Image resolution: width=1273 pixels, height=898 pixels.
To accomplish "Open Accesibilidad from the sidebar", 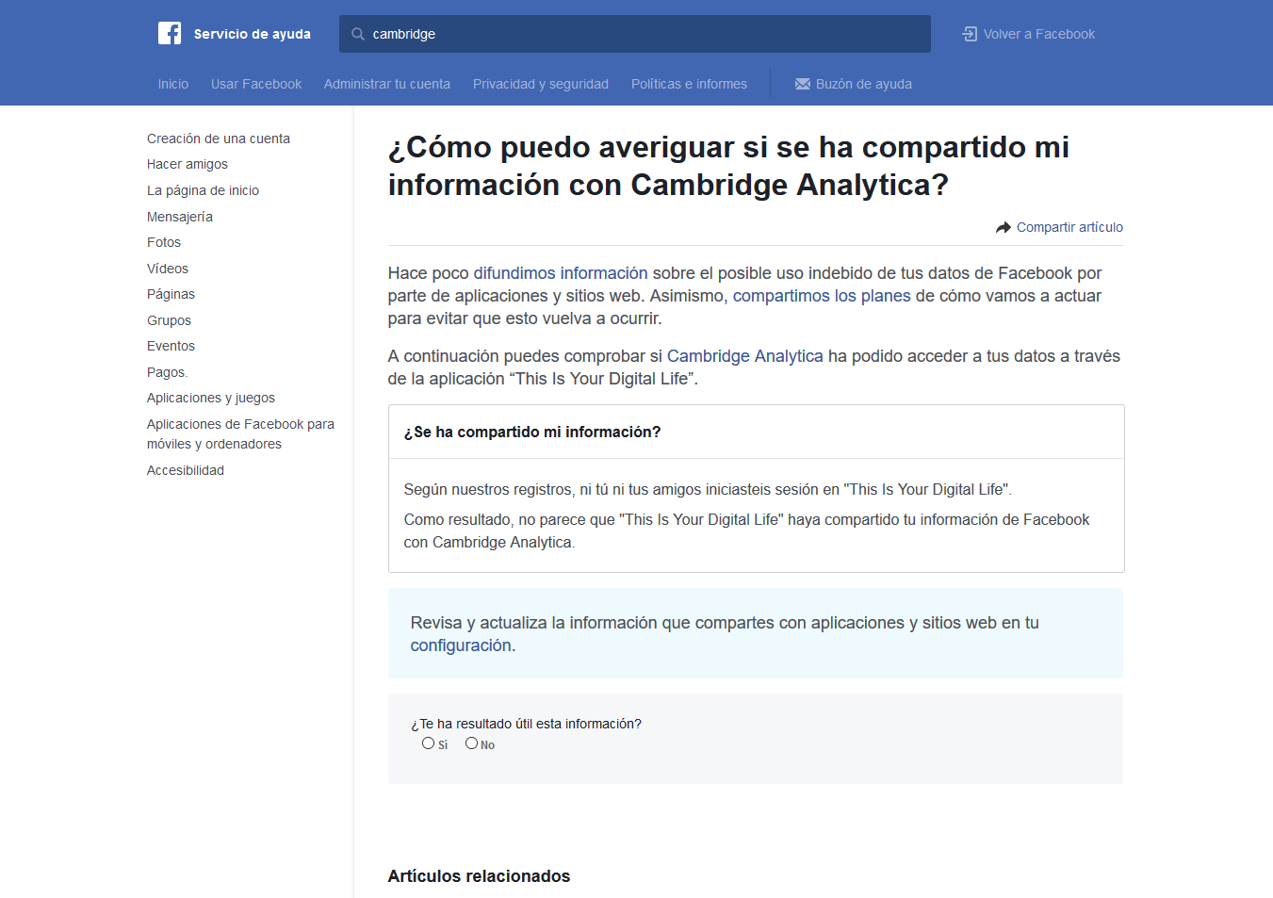I will tap(185, 469).
